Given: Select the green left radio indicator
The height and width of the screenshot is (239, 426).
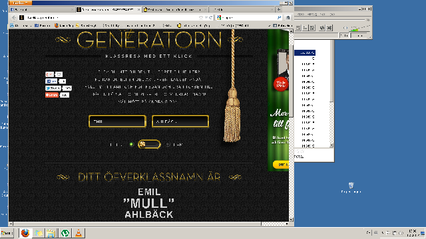Looking at the screenshot, I should pos(132,145).
